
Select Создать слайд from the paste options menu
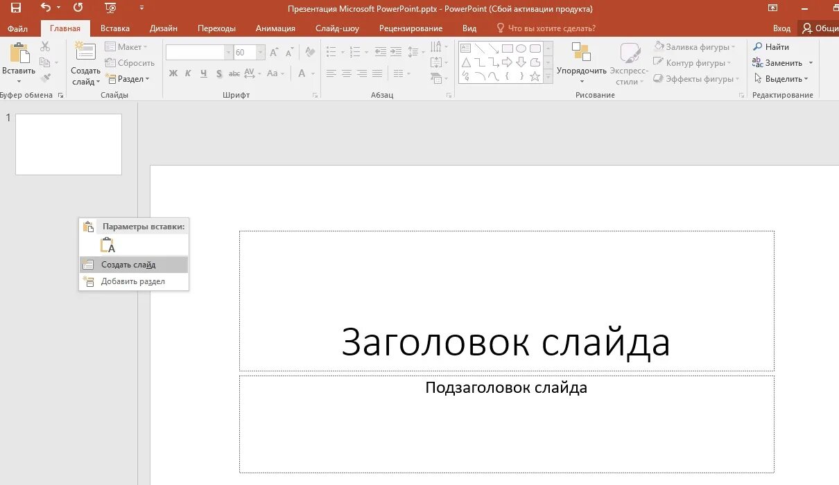[129, 264]
